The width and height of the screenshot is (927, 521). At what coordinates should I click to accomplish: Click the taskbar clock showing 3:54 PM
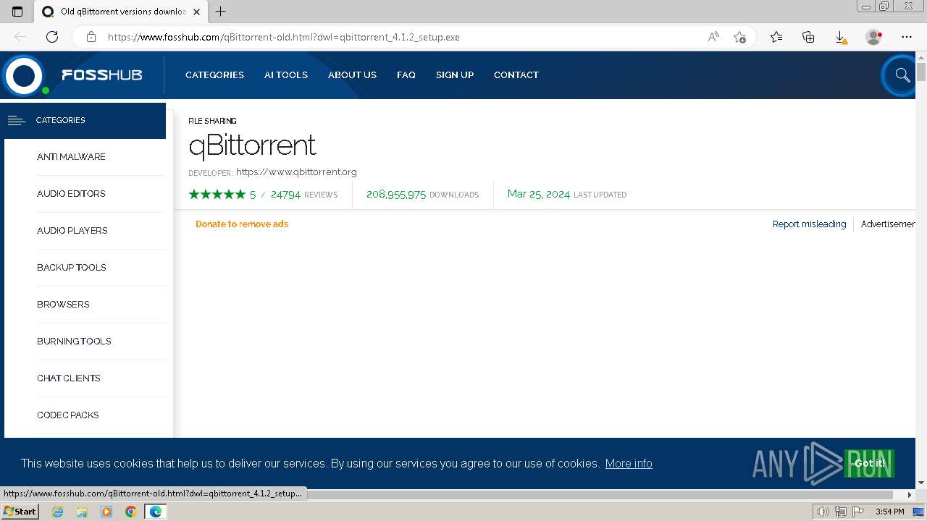coord(890,512)
